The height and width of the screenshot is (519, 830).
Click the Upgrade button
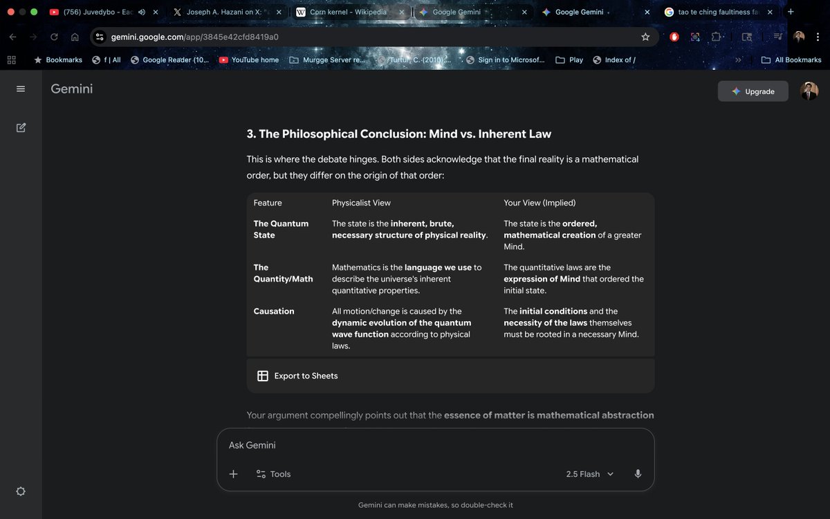point(753,91)
